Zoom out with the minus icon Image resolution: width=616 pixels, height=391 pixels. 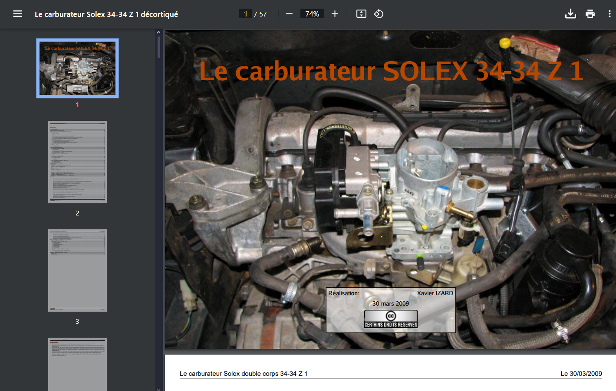[x=289, y=14]
